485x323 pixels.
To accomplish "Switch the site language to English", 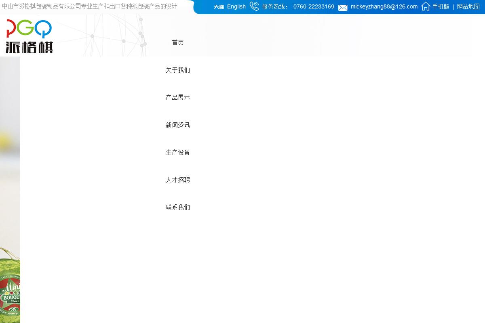I will tap(236, 7).
